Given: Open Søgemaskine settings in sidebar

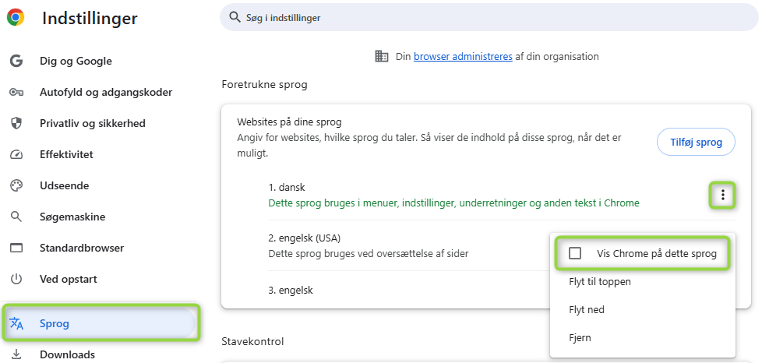Looking at the screenshot, I should pyautogui.click(x=72, y=217).
